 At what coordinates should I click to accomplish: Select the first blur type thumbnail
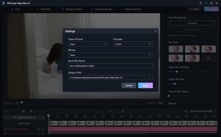(x=176, y=49)
